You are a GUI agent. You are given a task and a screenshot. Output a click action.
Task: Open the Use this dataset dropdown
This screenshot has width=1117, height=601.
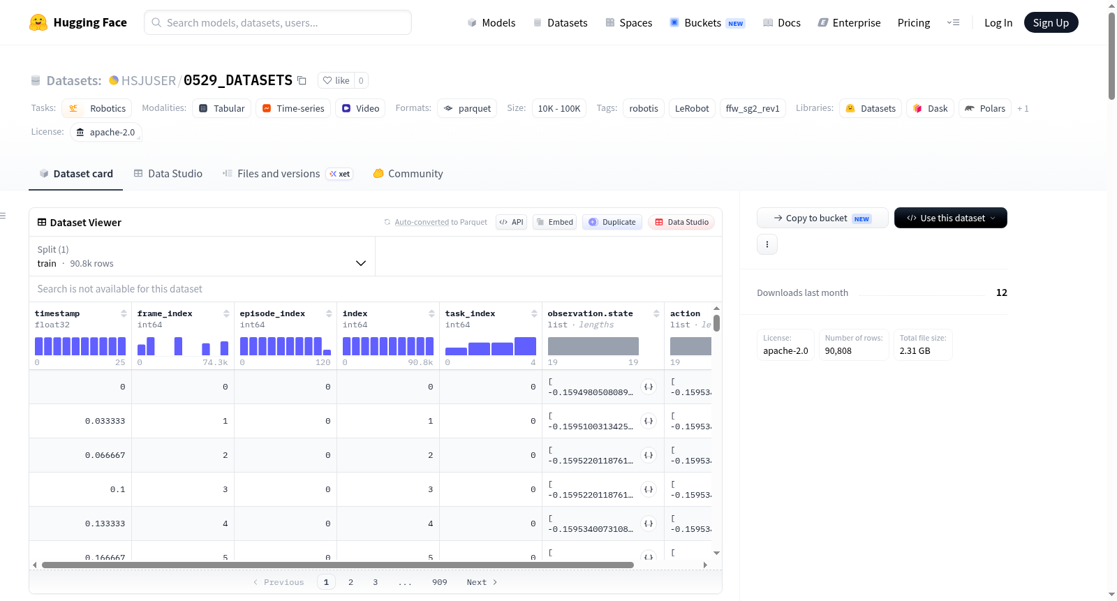coord(951,218)
